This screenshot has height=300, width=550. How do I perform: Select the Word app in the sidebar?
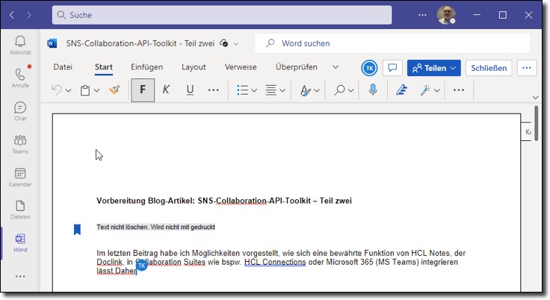[x=20, y=243]
